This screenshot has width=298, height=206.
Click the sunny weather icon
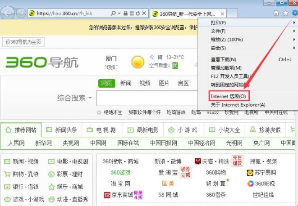pos(138,62)
